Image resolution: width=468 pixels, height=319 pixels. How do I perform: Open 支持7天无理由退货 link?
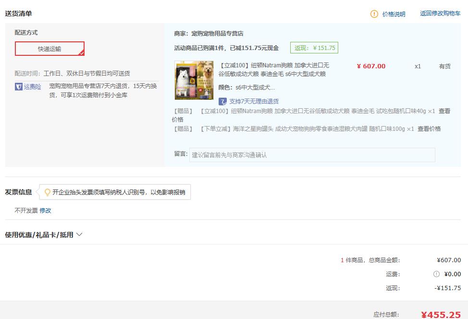coord(254,102)
